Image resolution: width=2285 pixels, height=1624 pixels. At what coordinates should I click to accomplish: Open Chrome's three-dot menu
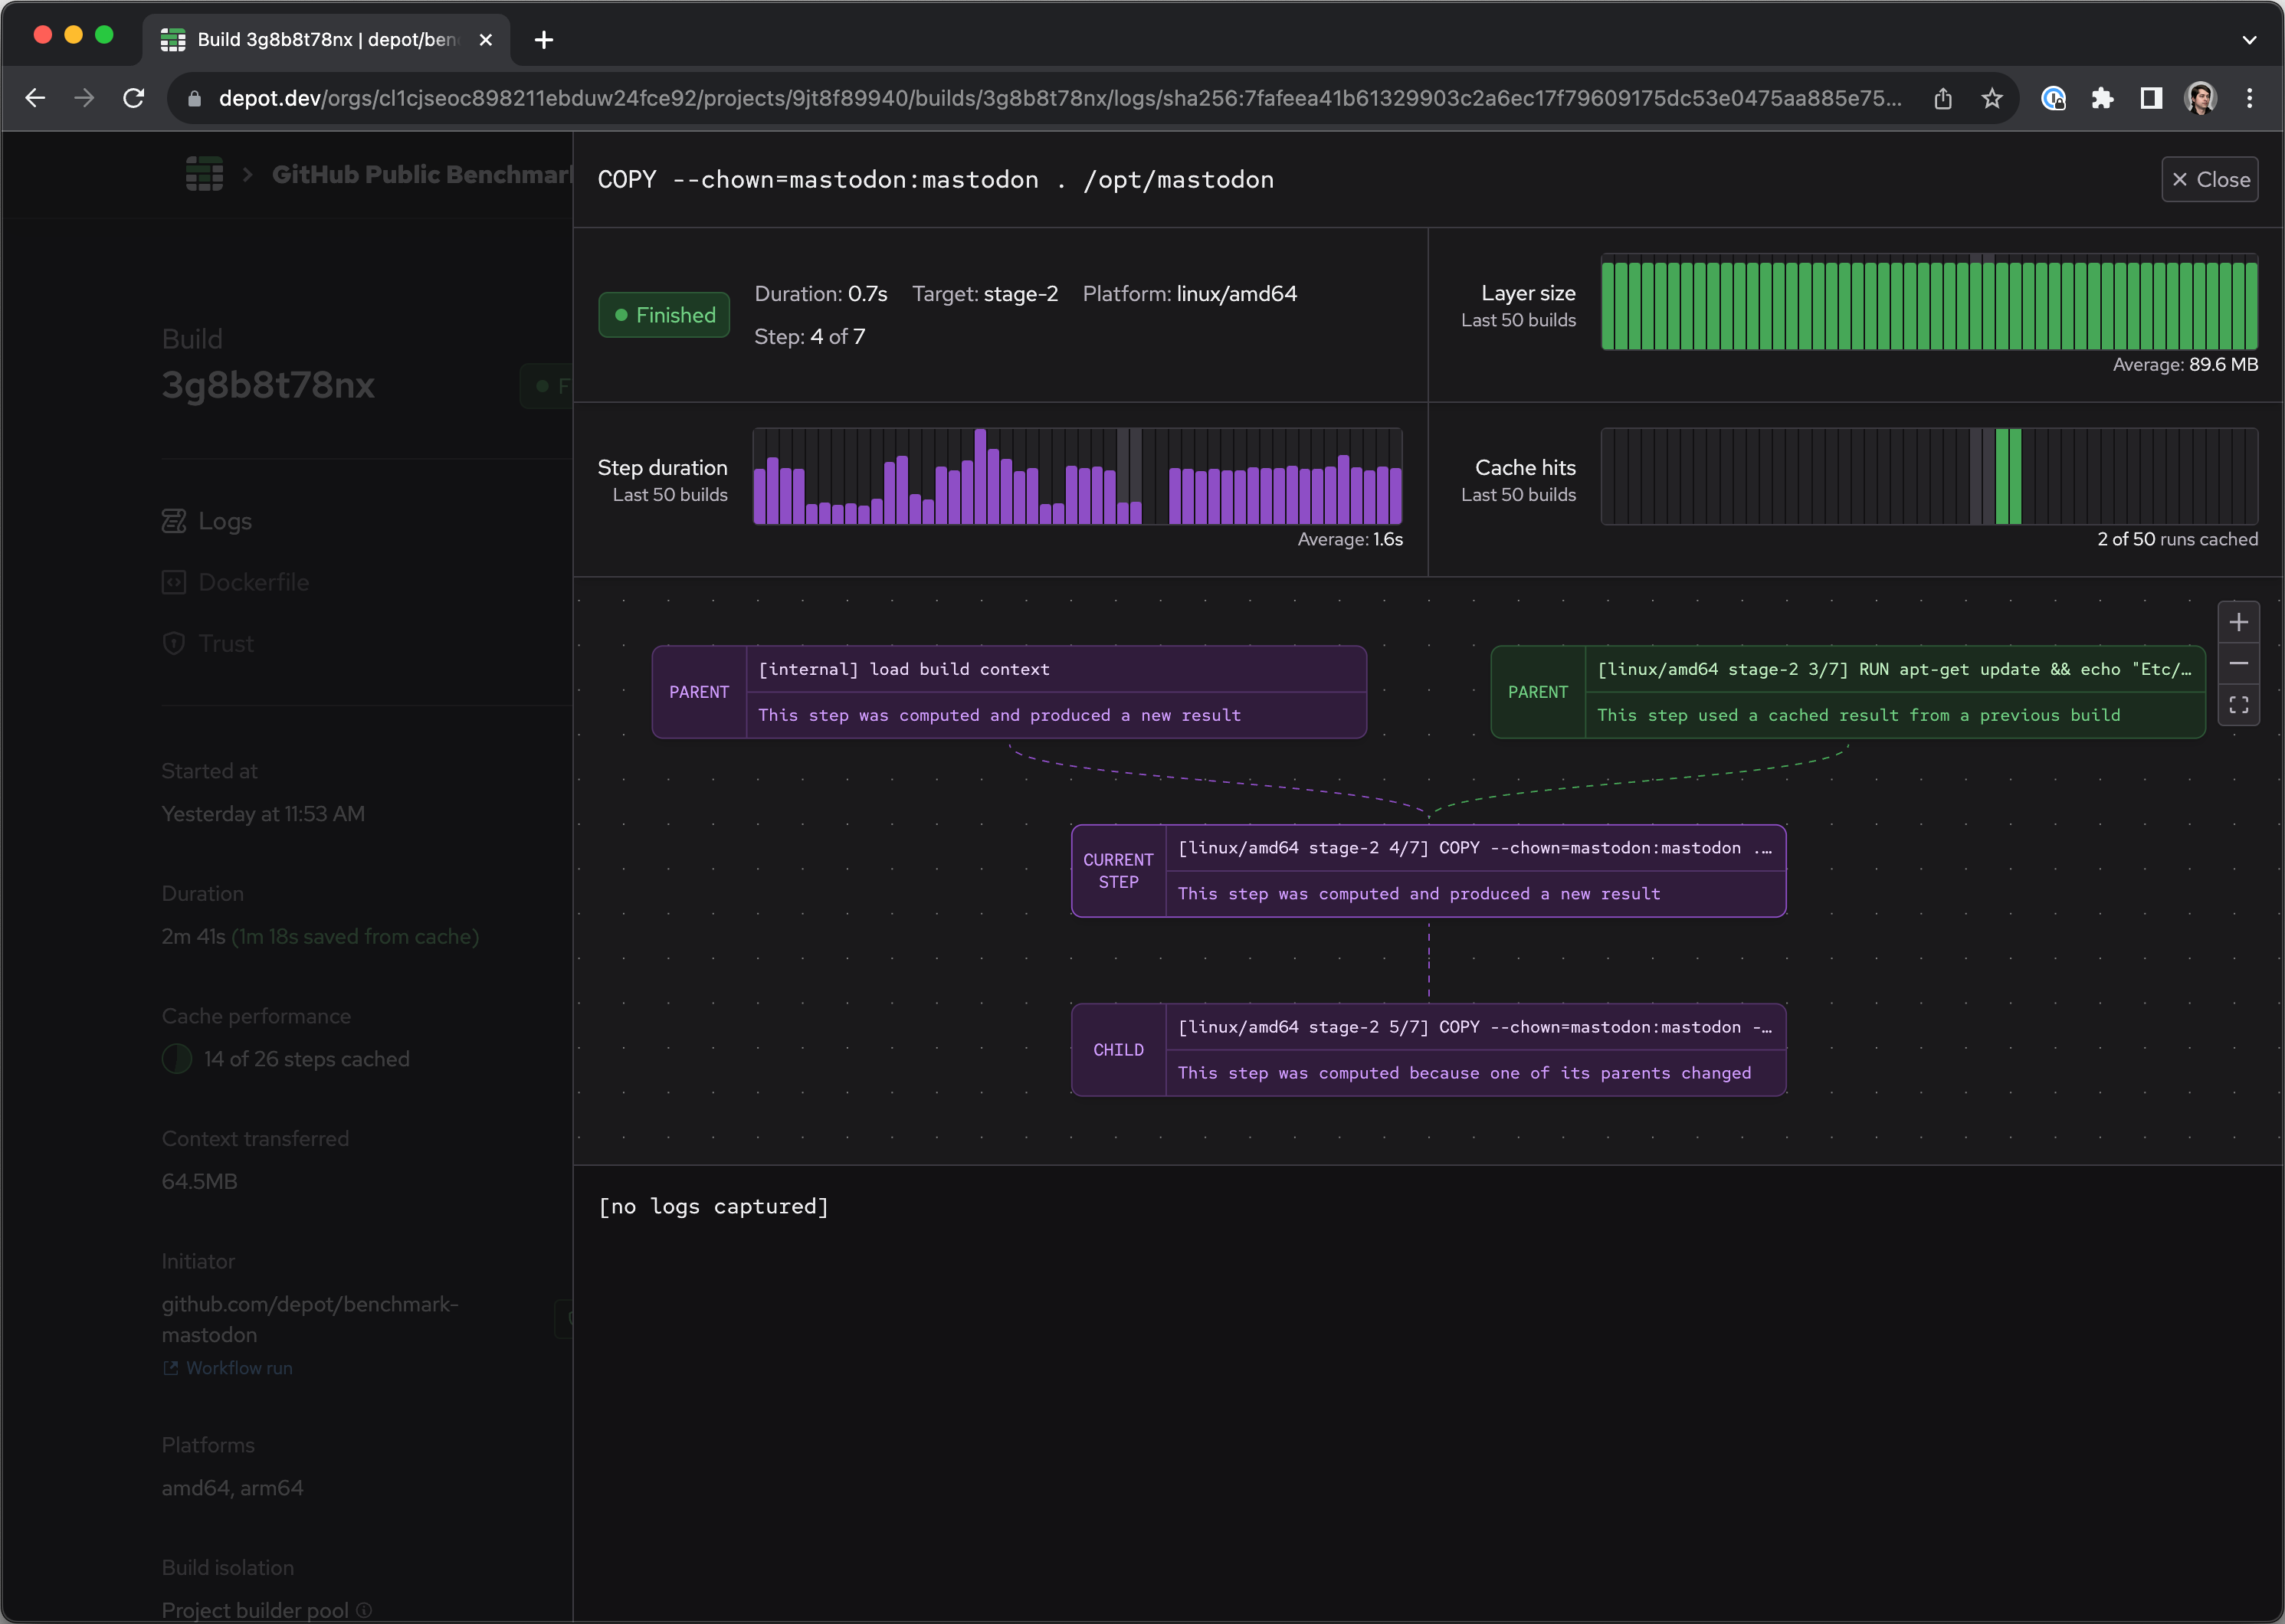[2250, 98]
